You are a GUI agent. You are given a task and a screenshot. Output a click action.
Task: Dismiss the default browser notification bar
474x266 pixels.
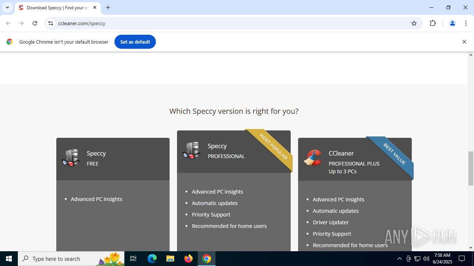coord(464,42)
